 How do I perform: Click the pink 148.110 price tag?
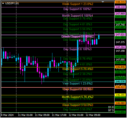(120, 7)
